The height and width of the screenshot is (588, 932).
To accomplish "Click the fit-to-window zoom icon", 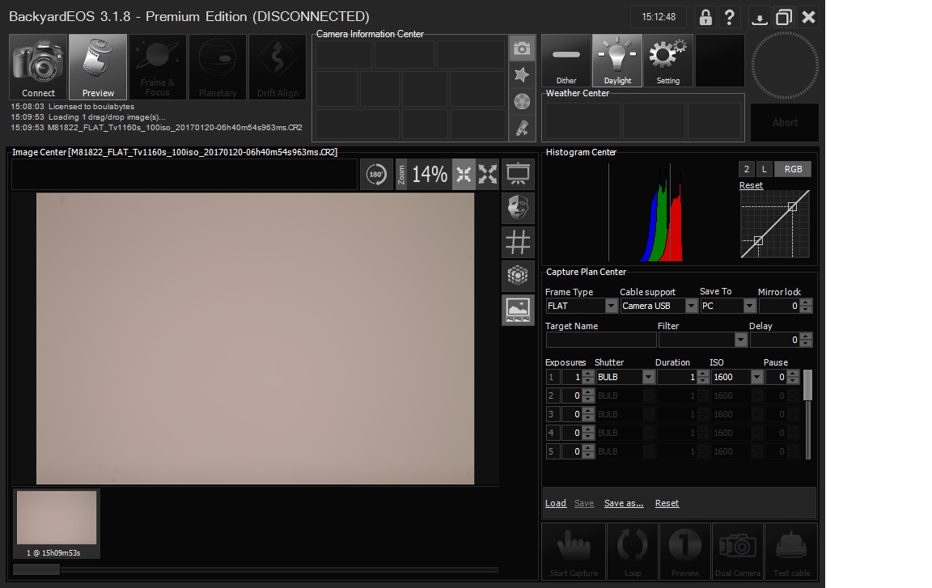I will pyautogui.click(x=464, y=175).
